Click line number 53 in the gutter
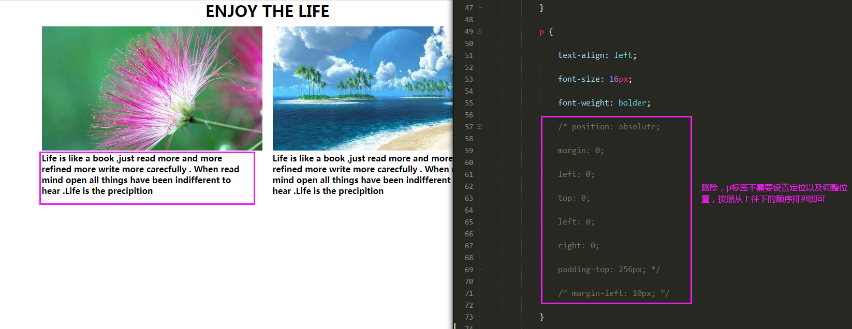852x329 pixels. [x=469, y=79]
